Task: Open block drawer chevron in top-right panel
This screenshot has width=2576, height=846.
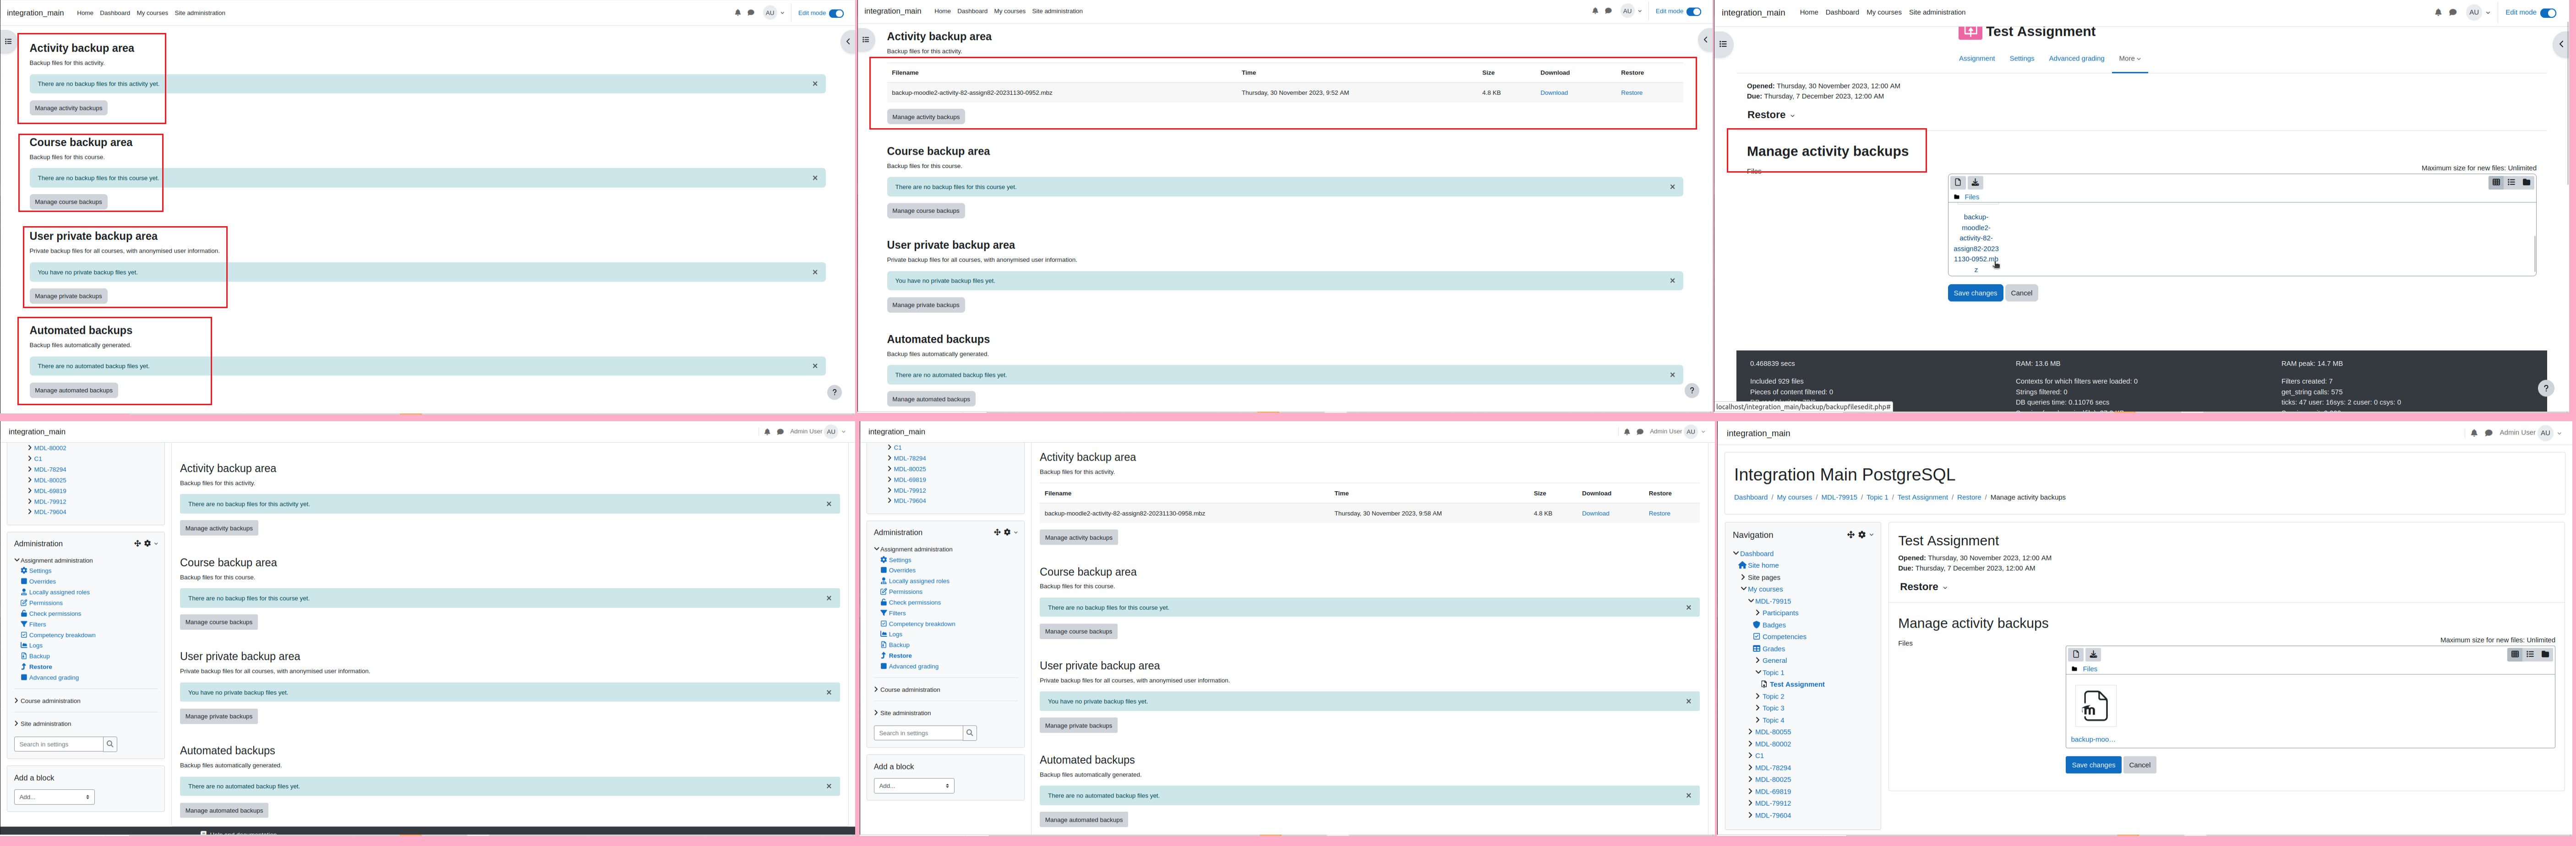Action: (x=2561, y=44)
